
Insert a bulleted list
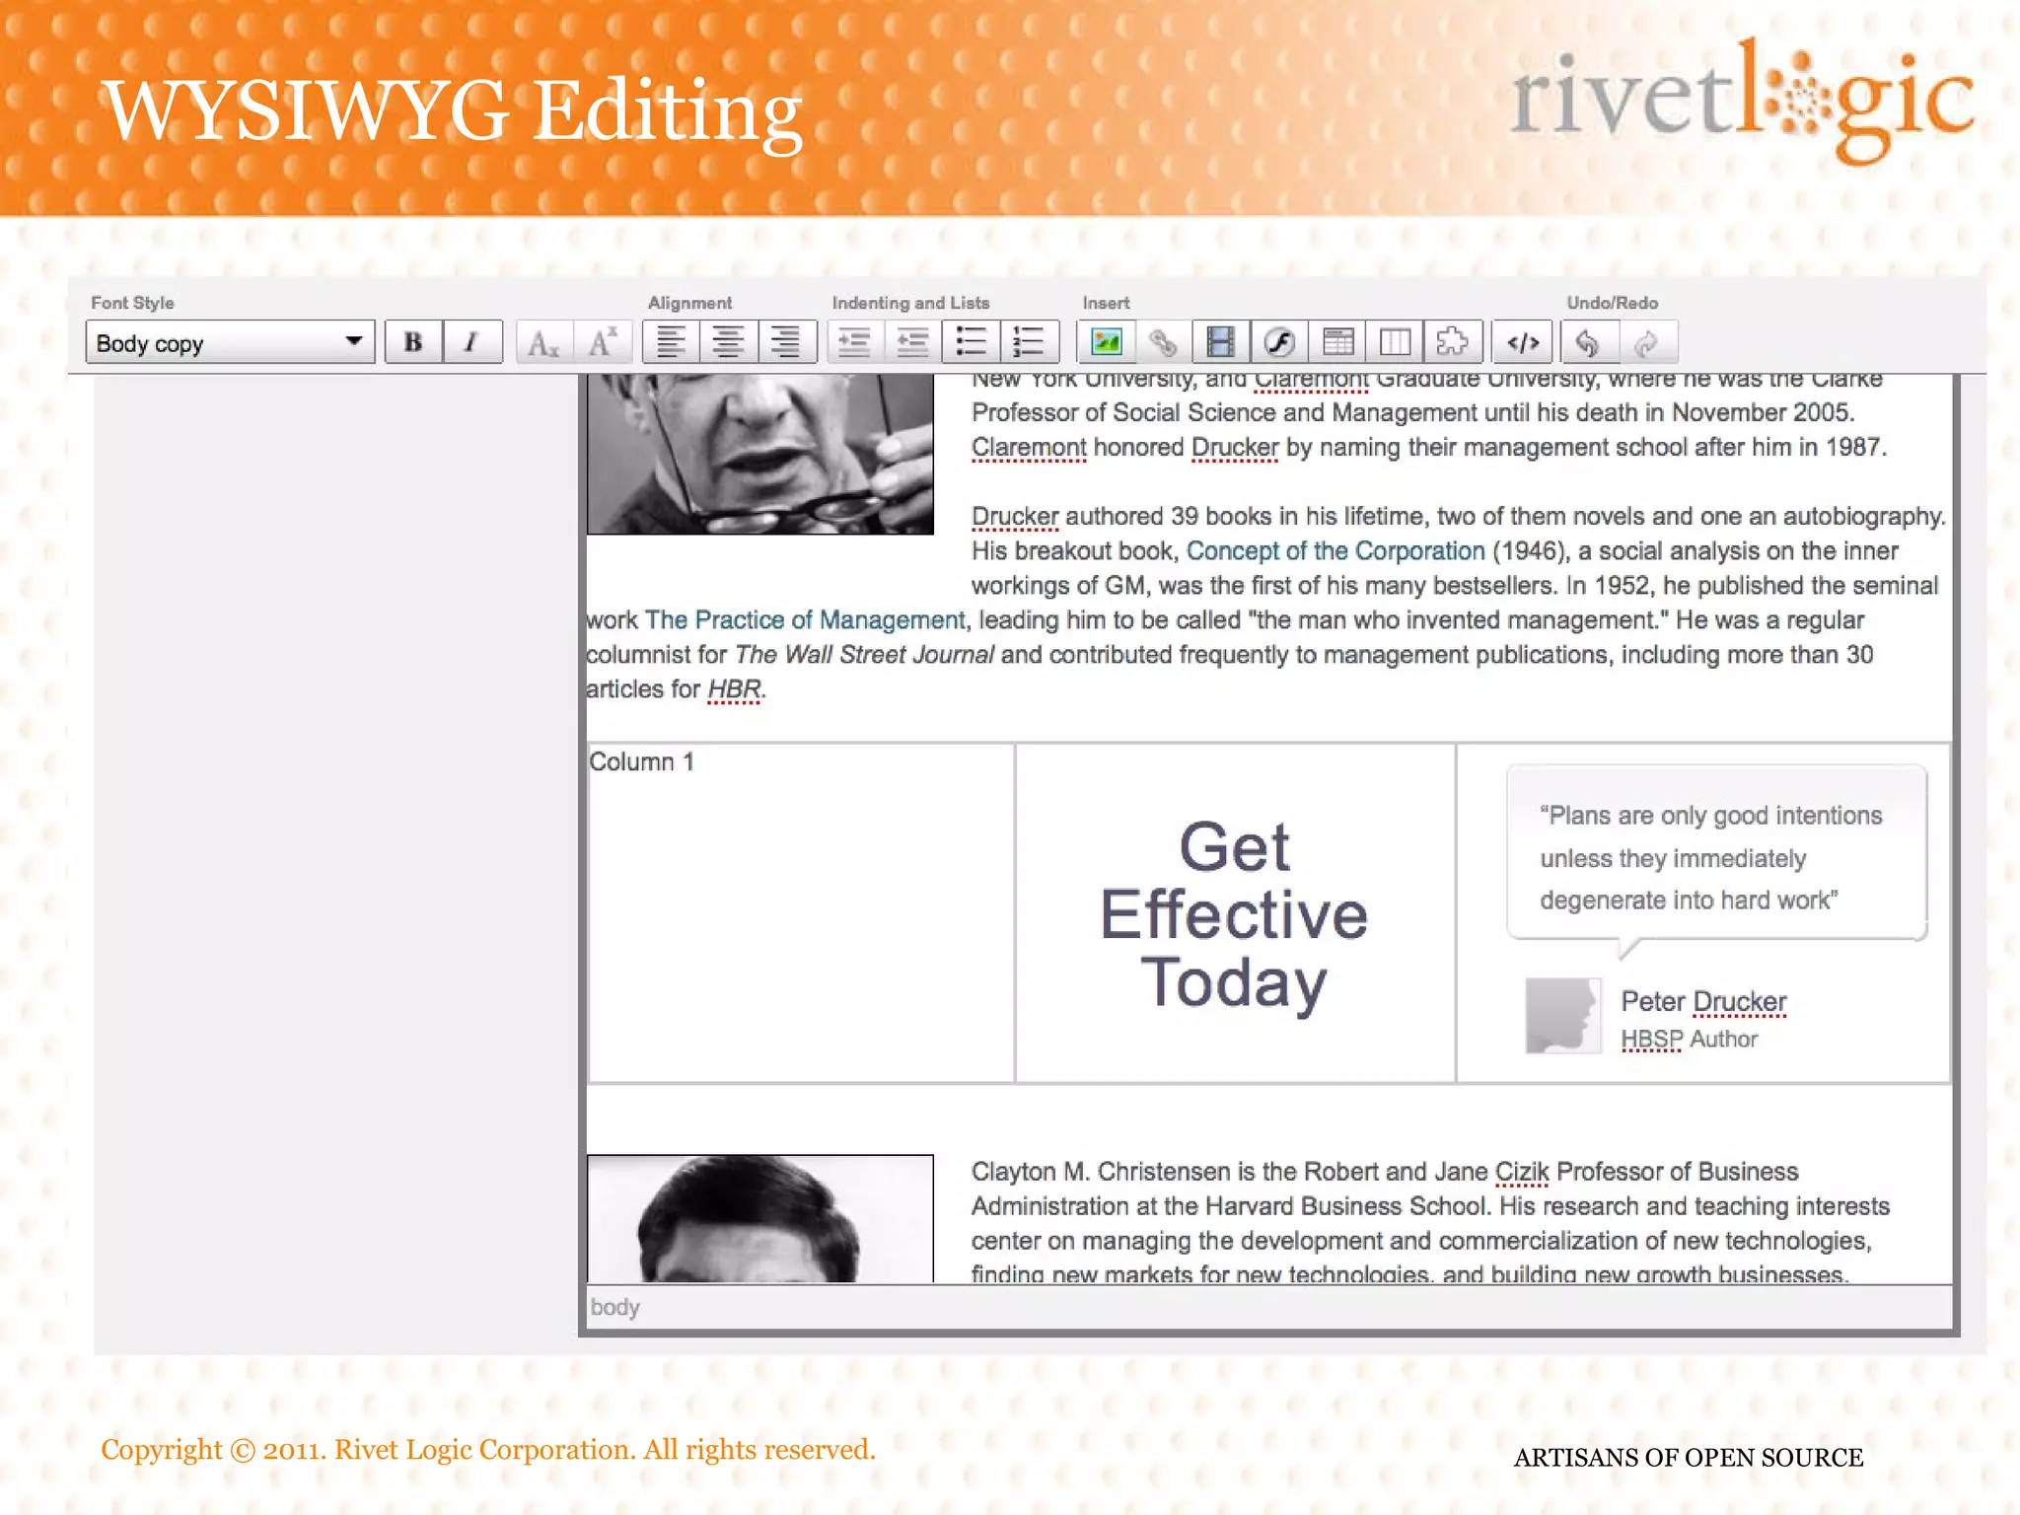pyautogui.click(x=972, y=343)
